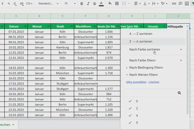
Task: Open horizontal alignment options
Action: (137, 4)
